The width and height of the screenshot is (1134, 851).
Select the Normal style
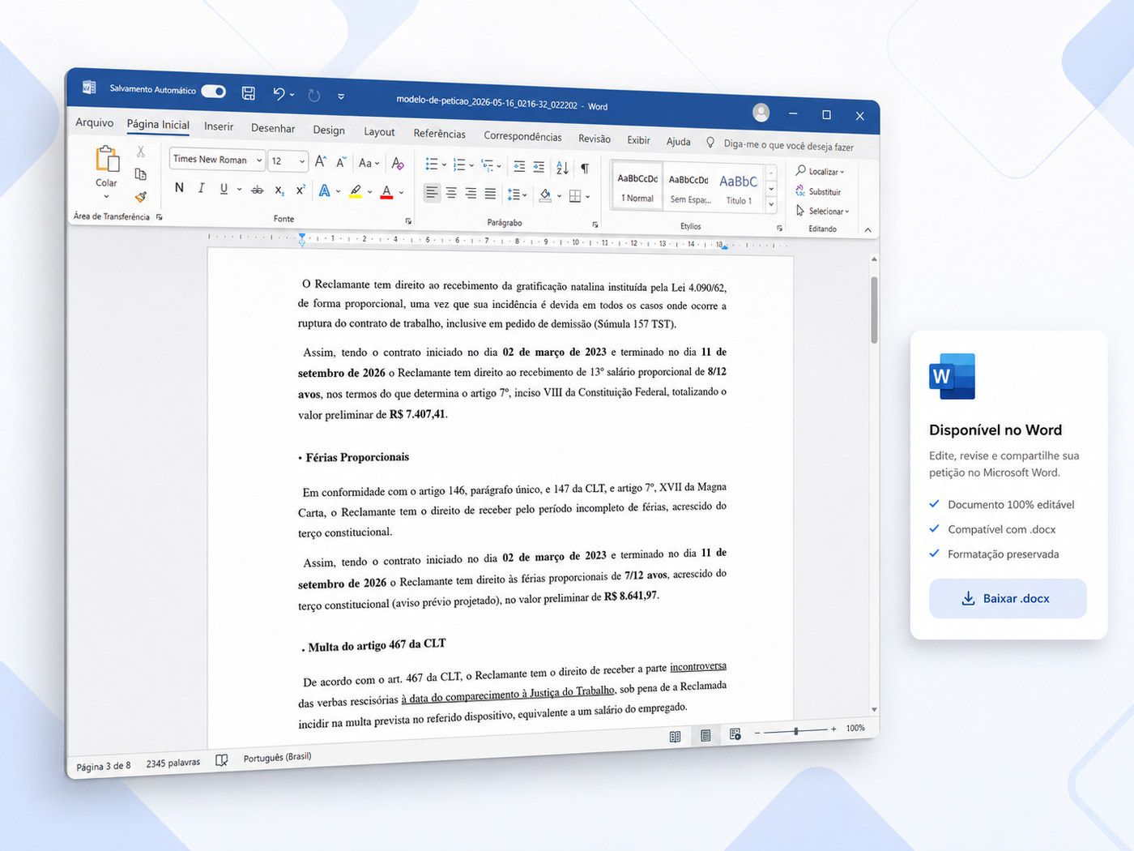pyautogui.click(x=637, y=188)
